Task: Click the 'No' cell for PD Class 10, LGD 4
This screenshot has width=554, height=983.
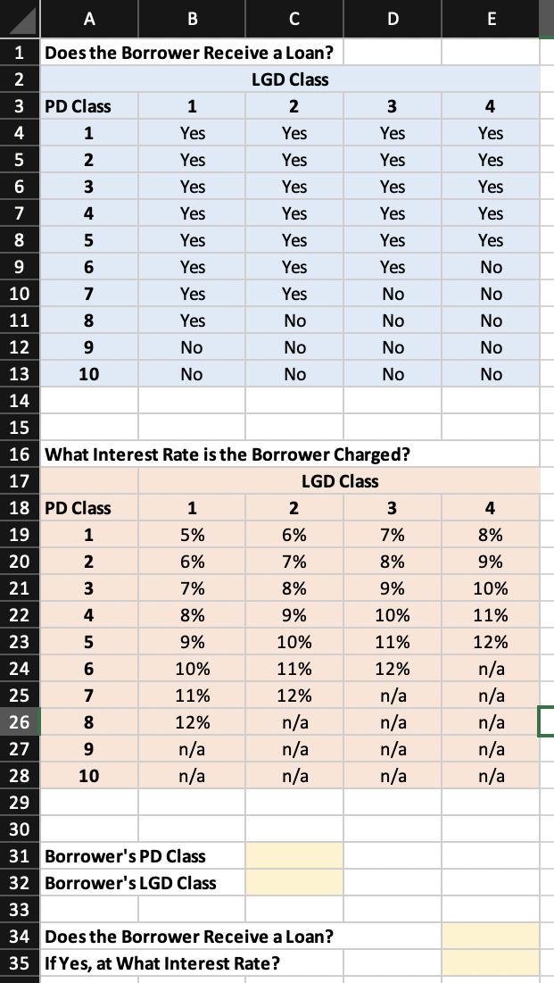Action: 490,373
